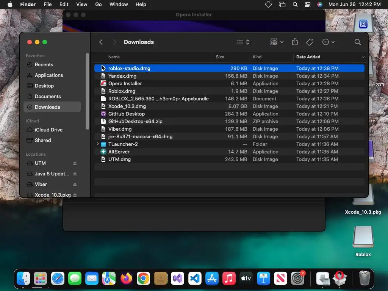Click the Finder search magnifier
Viewport: 388px width, 291px height.
pyautogui.click(x=357, y=42)
